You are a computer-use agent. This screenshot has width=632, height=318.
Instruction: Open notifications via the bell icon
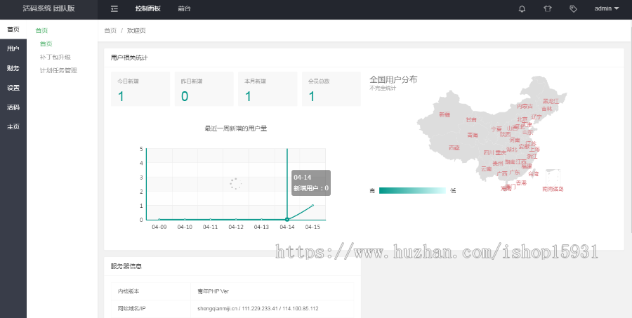522,8
